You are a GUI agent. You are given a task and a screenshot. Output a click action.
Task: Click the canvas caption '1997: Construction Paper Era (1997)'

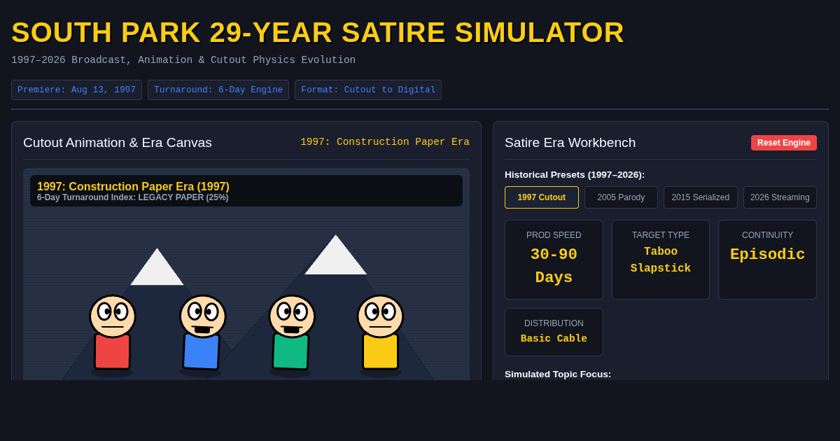click(133, 187)
